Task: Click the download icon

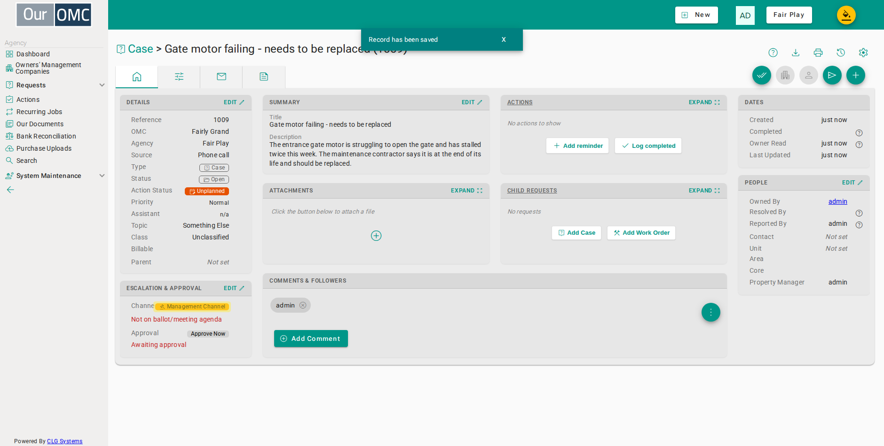Action: [x=796, y=53]
